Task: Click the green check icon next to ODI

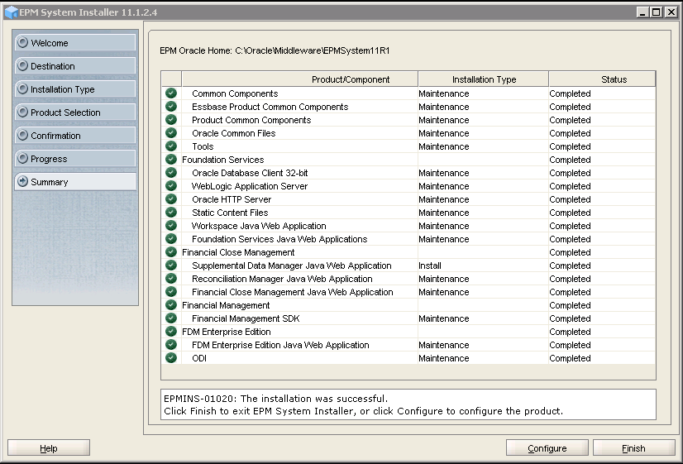Action: click(171, 358)
